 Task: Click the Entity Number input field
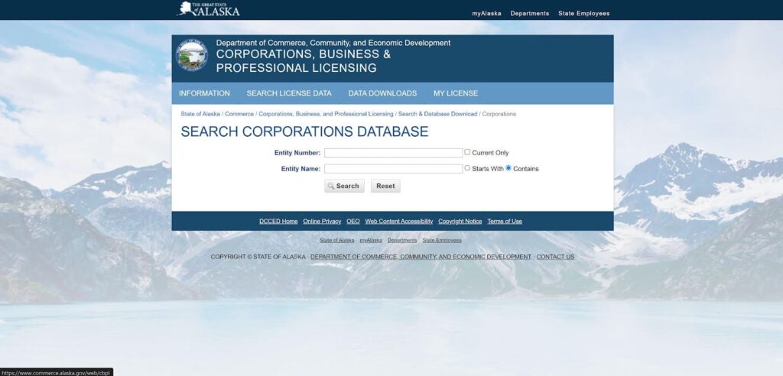(x=393, y=153)
